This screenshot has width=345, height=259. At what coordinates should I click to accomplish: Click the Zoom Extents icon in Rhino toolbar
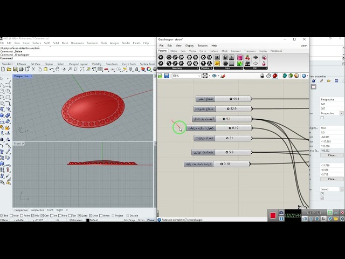pyautogui.click(x=82, y=69)
